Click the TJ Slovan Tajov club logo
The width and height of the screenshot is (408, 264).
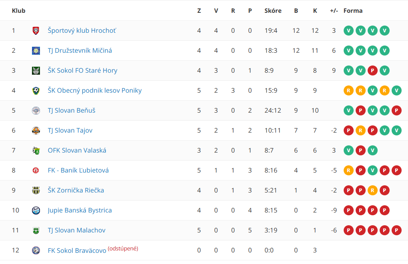click(x=36, y=130)
